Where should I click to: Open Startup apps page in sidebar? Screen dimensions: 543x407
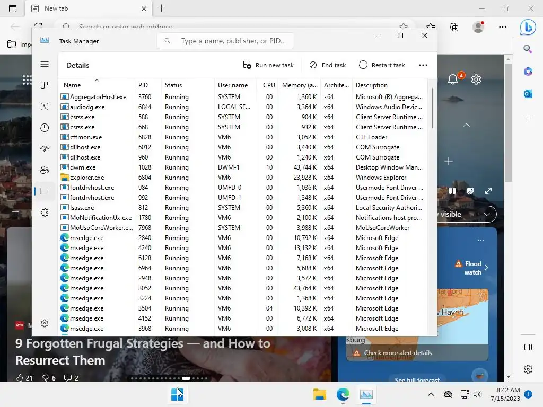tap(45, 149)
